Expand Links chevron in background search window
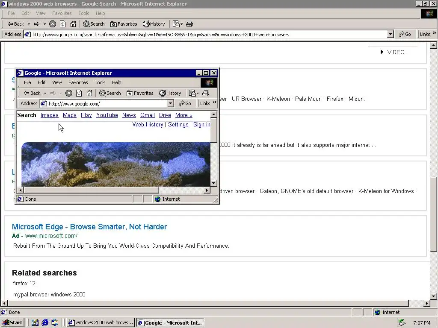438x328 pixels. tap(435, 33)
